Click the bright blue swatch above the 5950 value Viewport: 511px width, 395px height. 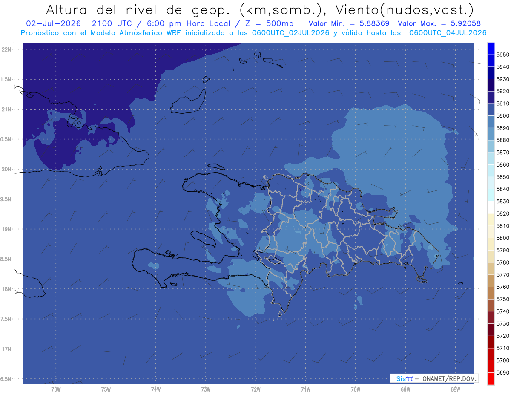(x=491, y=49)
